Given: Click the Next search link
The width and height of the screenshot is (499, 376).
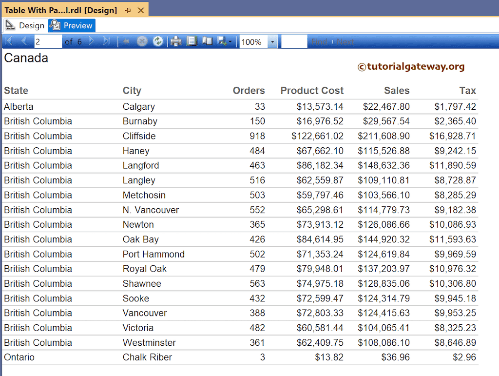Looking at the screenshot, I should tap(345, 42).
